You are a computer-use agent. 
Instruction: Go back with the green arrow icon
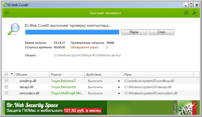[x=6, y=13]
